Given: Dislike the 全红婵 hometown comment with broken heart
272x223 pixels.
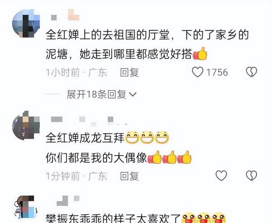Looking at the screenshot, I should click(x=251, y=72).
